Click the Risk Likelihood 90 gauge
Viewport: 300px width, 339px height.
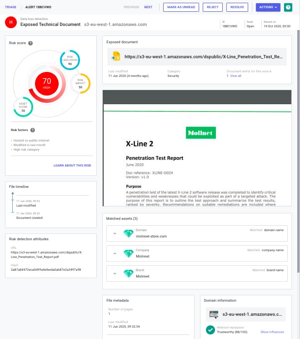point(70,60)
